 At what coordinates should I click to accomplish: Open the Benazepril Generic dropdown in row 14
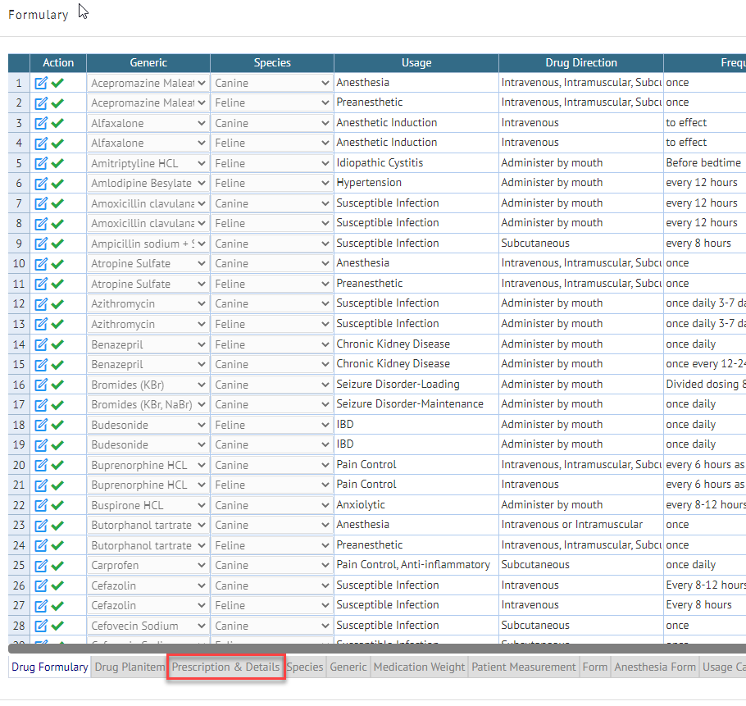point(148,344)
